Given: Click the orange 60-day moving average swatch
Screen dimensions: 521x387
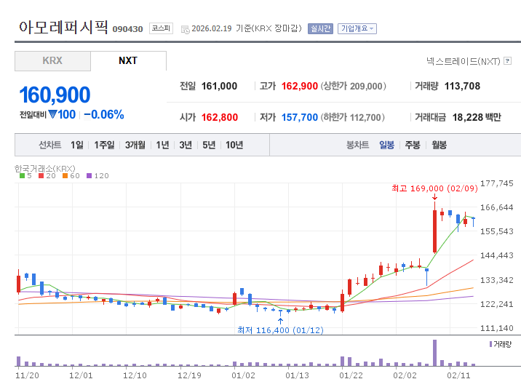Looking at the screenshot, I should (x=65, y=176).
